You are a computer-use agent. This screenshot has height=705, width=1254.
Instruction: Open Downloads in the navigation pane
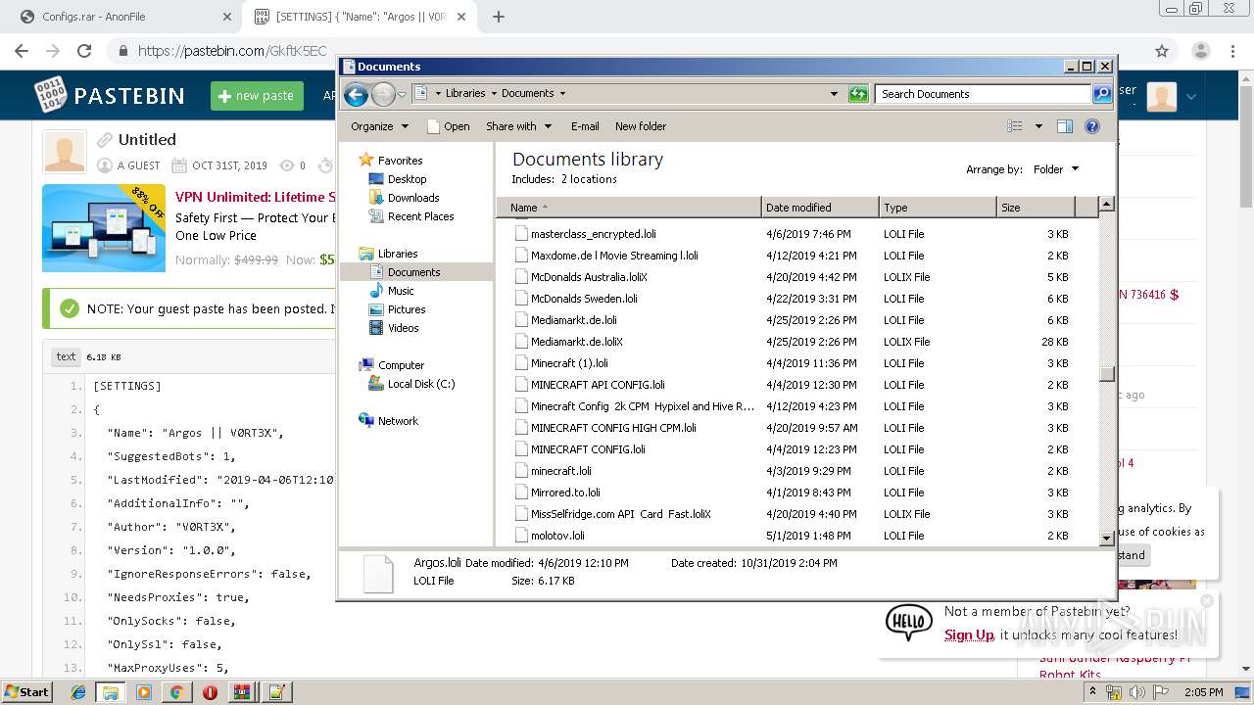point(412,198)
